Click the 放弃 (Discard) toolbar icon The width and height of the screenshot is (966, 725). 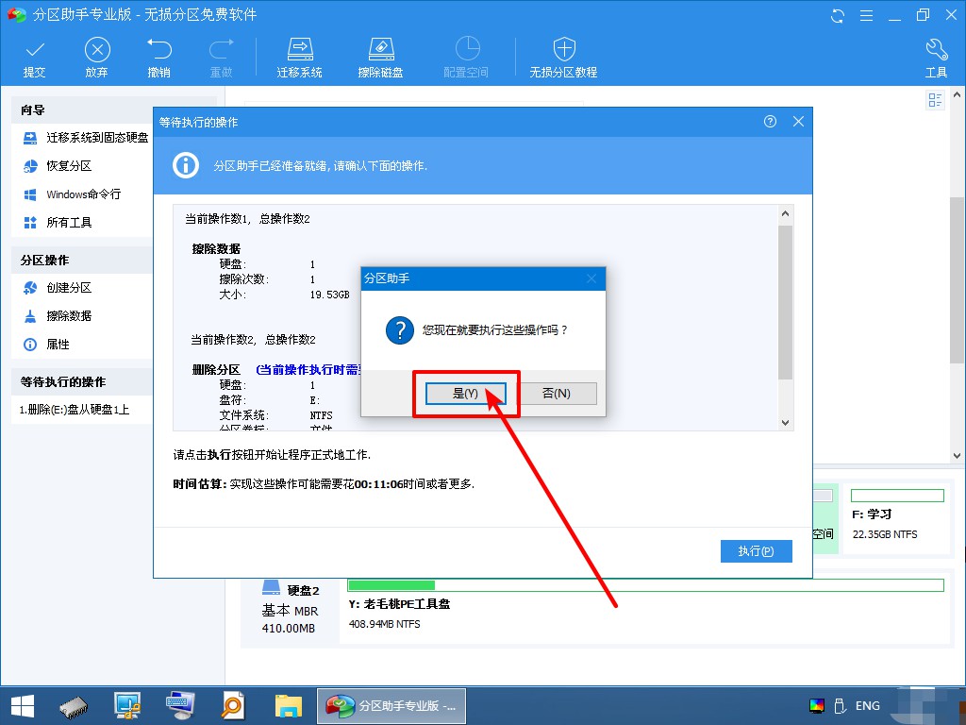(97, 59)
